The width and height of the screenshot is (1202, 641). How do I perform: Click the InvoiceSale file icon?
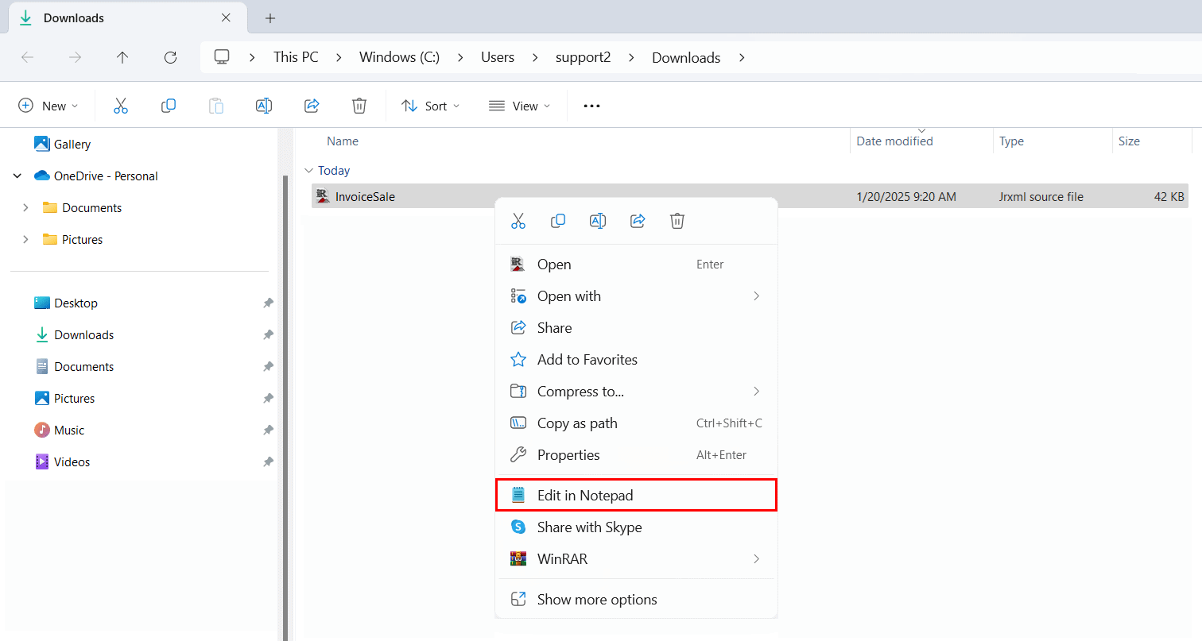322,196
